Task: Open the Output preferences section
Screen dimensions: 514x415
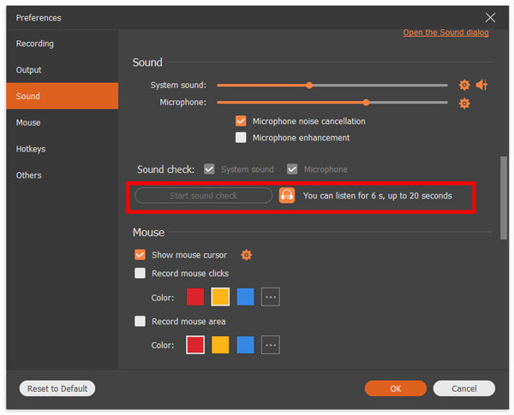Action: 63,70
